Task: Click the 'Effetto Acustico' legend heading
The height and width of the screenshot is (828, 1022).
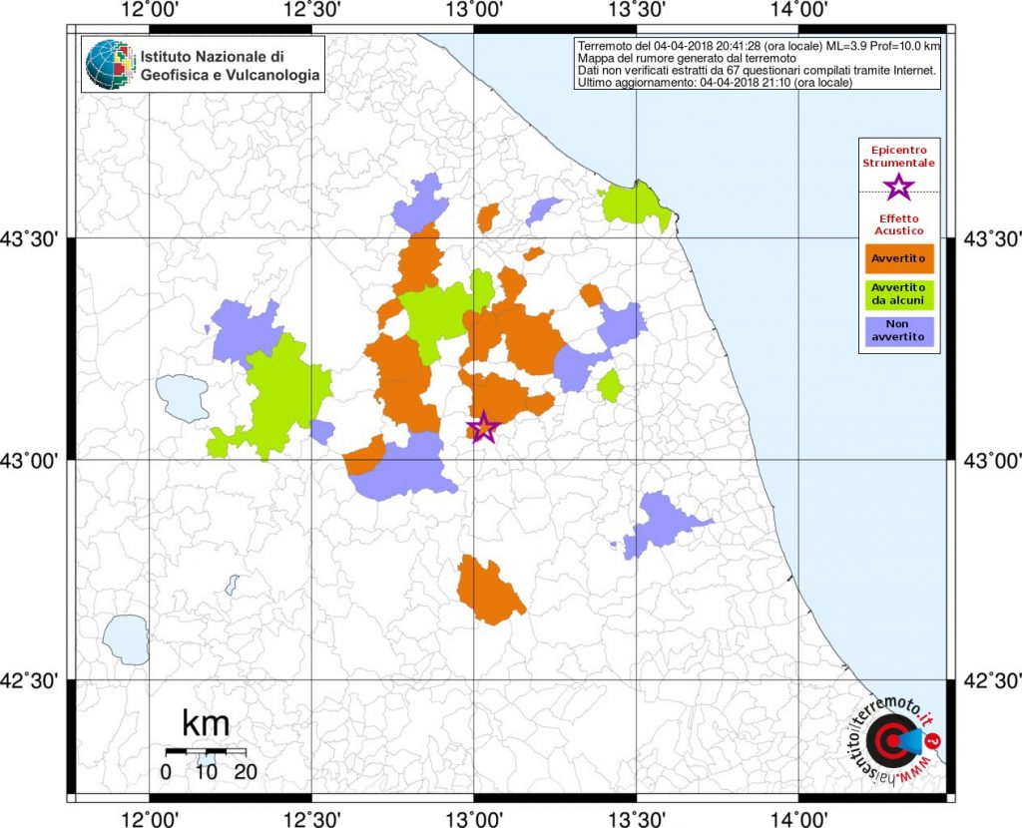Action: tap(899, 224)
